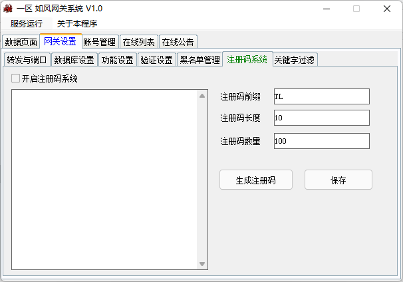Focus the 注册码长度 input field
Screen dimensions: 403x282
[x=321, y=118]
